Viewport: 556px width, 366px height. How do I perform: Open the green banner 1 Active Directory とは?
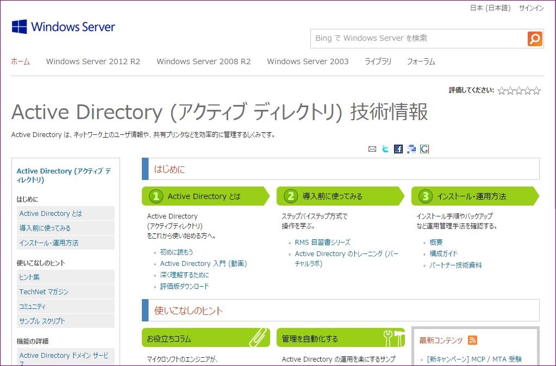coord(205,196)
